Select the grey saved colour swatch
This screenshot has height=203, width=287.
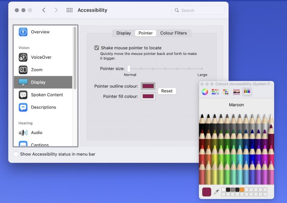coord(232,189)
